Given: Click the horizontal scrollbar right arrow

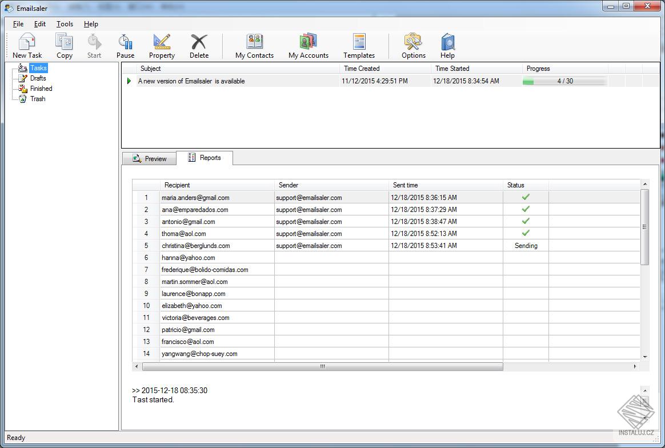Looking at the screenshot, I should click(635, 366).
